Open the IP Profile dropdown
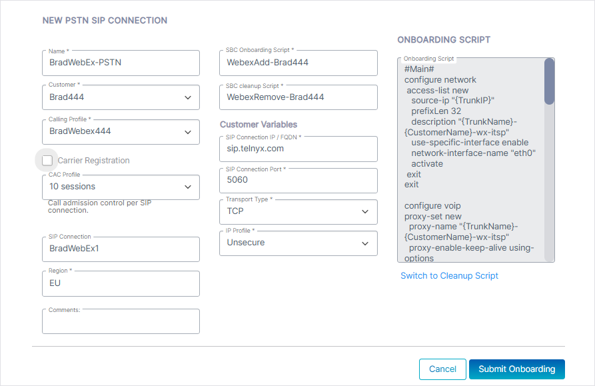 [298, 243]
